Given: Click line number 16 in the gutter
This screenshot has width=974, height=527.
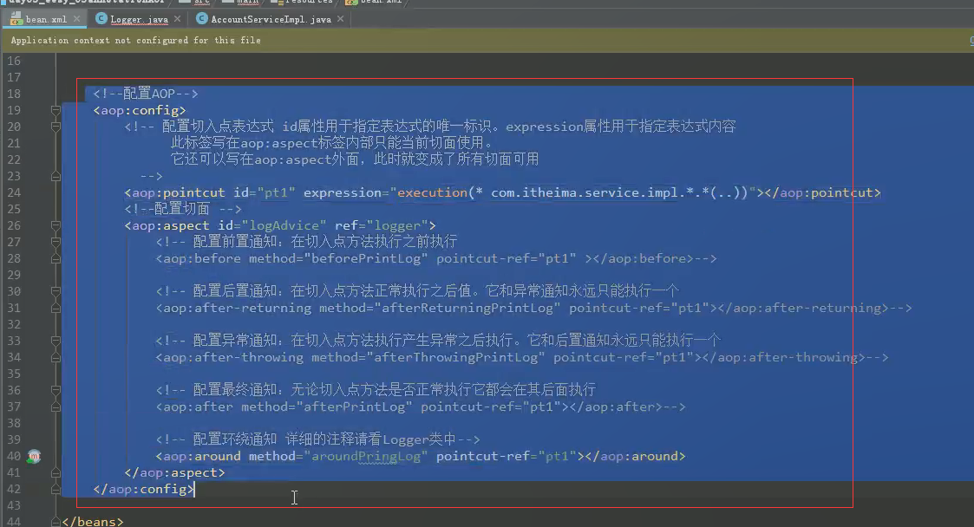Looking at the screenshot, I should 14,61.
